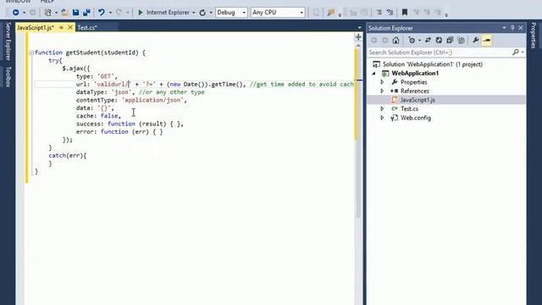Click the Open File toolbar icon
The height and width of the screenshot is (305, 542).
point(64,13)
